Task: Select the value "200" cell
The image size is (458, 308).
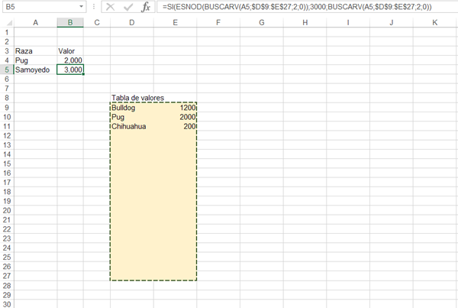Action: pos(175,126)
